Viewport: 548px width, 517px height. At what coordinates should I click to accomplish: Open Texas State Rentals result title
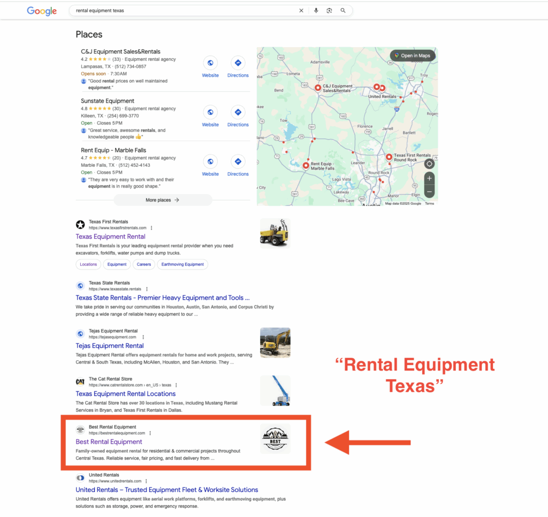[163, 298]
